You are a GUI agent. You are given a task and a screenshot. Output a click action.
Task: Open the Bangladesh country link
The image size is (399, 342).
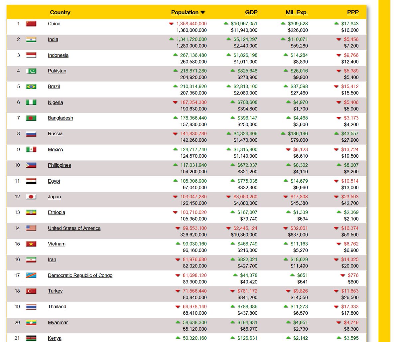point(61,118)
